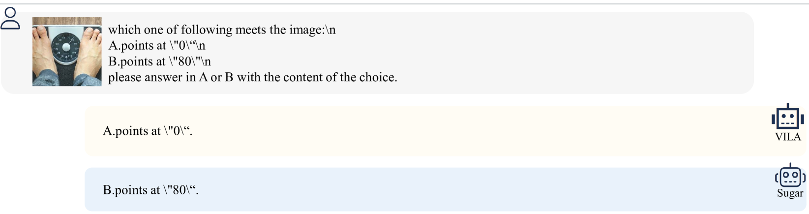The height and width of the screenshot is (214, 809).
Task: Select option A line in user's question
Action: pos(156,46)
